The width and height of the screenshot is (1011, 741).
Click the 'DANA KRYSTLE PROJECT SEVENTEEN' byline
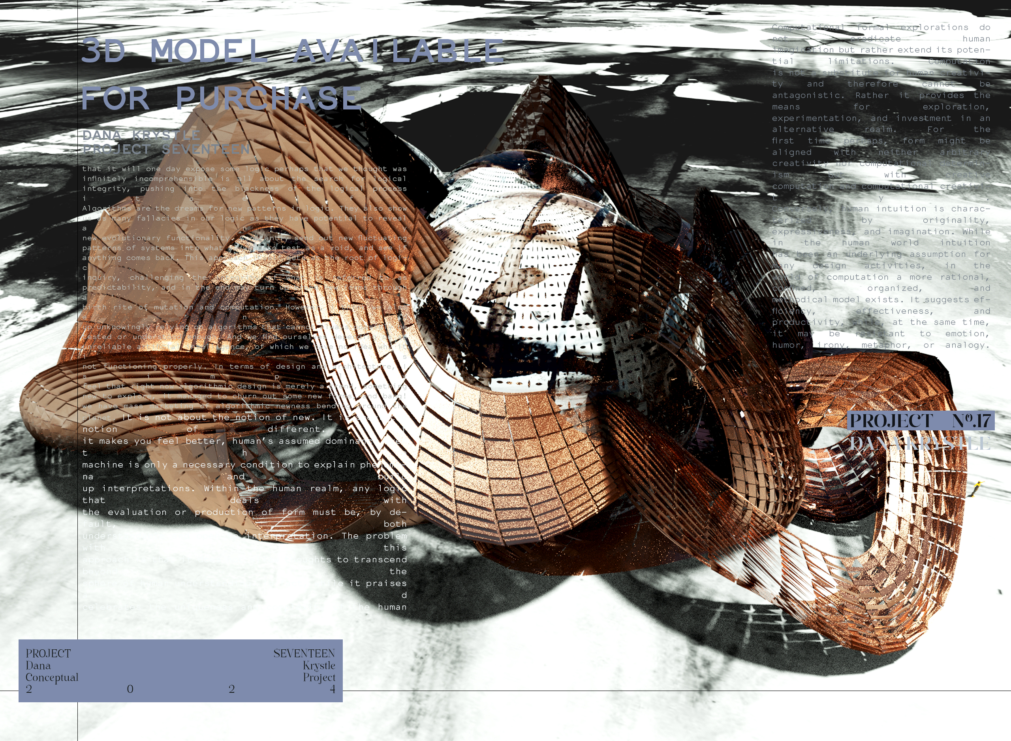[x=166, y=141]
